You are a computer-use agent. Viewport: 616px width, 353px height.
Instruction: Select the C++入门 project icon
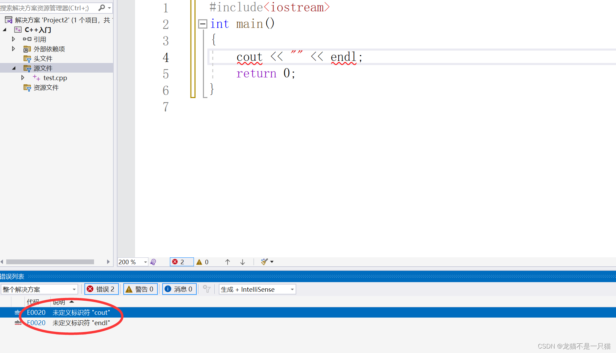18,30
